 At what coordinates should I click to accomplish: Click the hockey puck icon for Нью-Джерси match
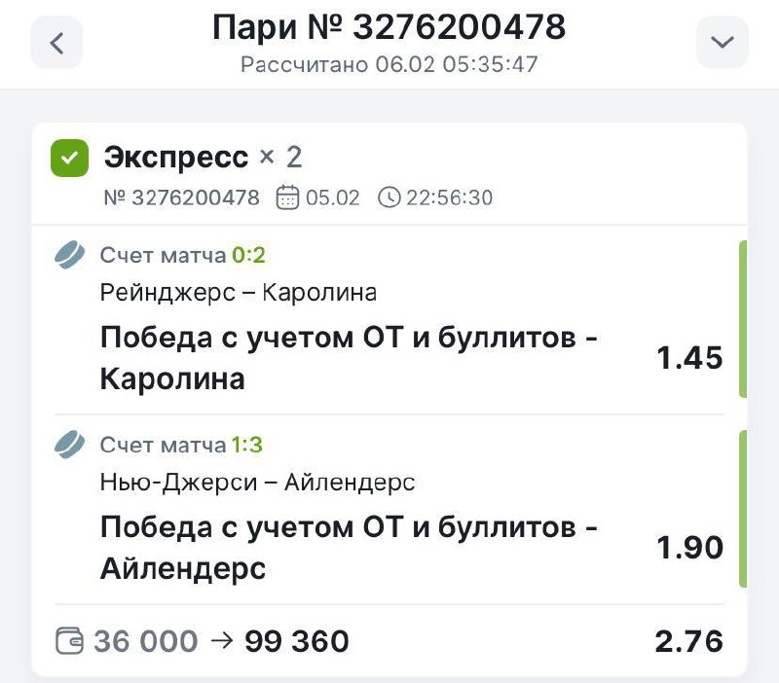(69, 446)
